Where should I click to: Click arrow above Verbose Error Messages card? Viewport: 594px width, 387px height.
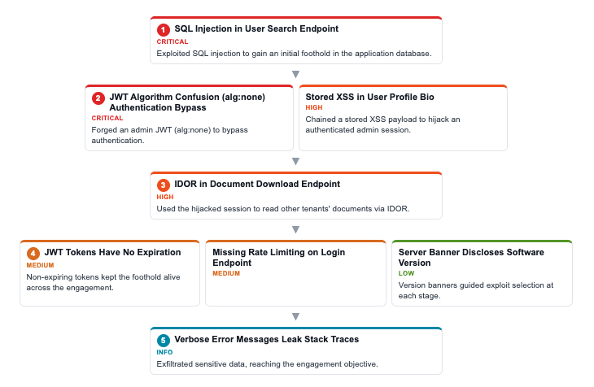[296, 316]
